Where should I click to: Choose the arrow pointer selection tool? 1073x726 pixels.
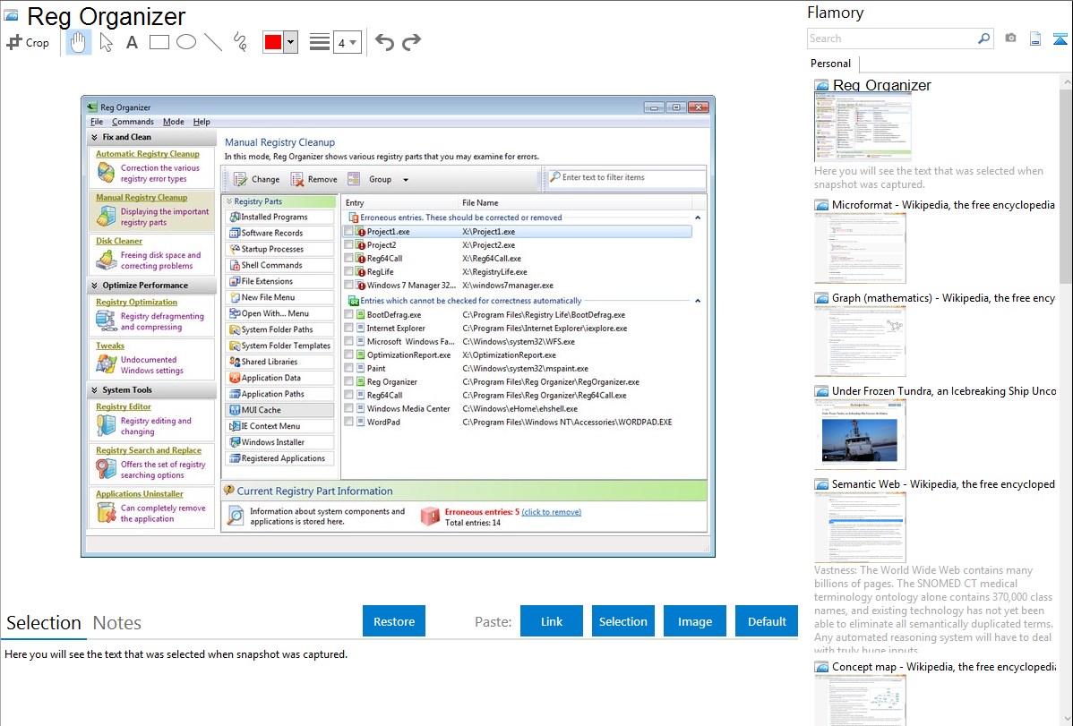106,42
